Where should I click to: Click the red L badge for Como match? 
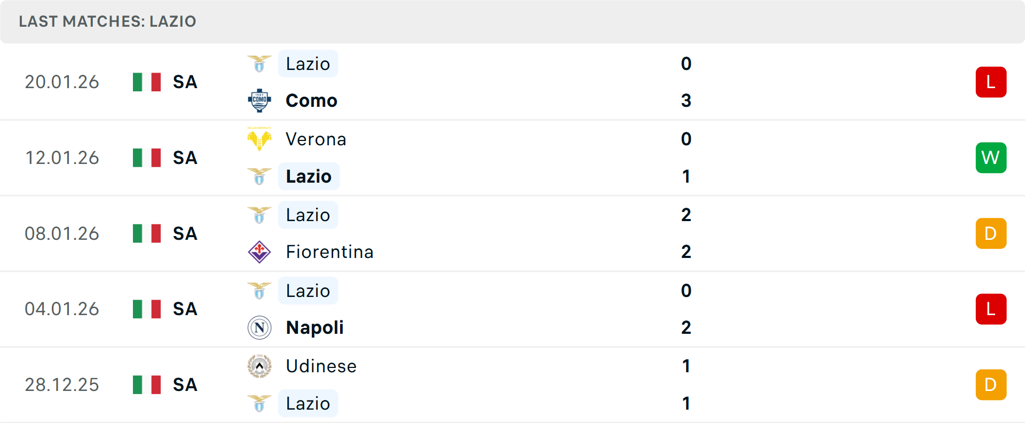pos(991,82)
